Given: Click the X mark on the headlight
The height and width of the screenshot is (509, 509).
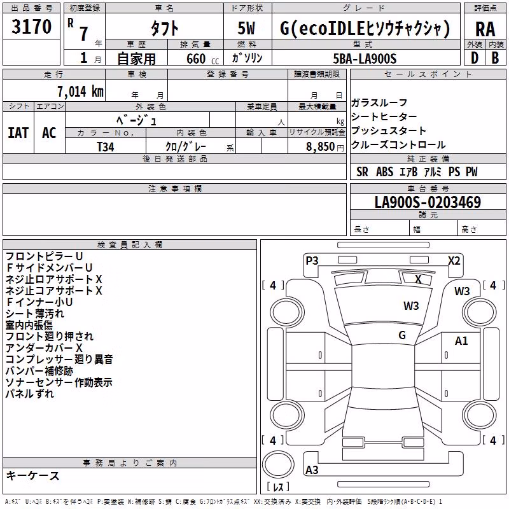Looking at the screenshot, I should click(x=418, y=279).
